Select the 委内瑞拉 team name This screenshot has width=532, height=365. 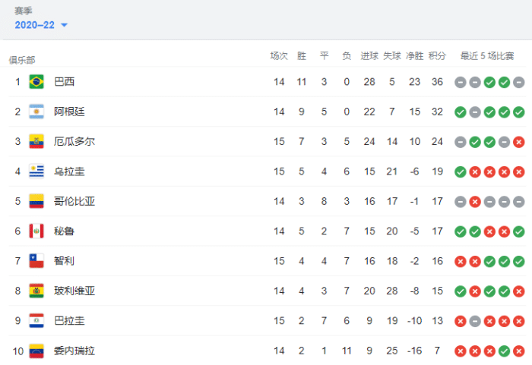(x=74, y=351)
